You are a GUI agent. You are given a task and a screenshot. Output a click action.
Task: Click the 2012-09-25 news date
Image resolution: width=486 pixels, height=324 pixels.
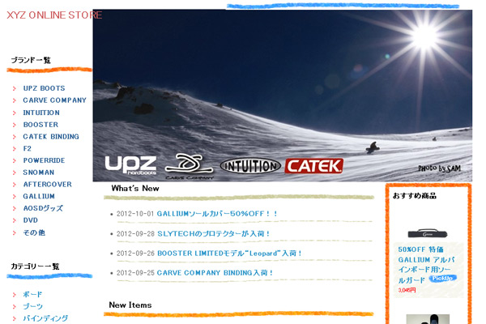click(135, 273)
